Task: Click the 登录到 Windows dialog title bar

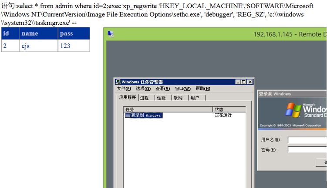Action: 293,94
